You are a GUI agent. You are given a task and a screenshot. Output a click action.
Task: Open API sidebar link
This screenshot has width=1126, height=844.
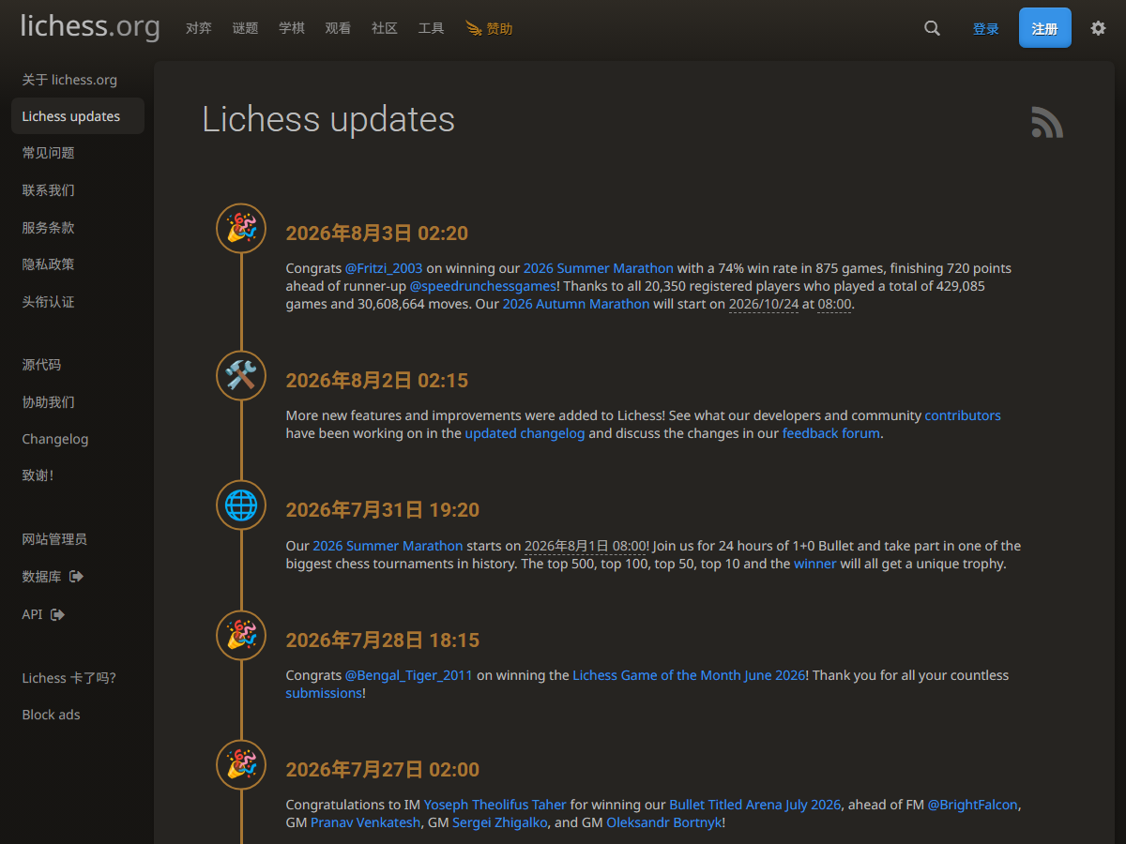78,614
